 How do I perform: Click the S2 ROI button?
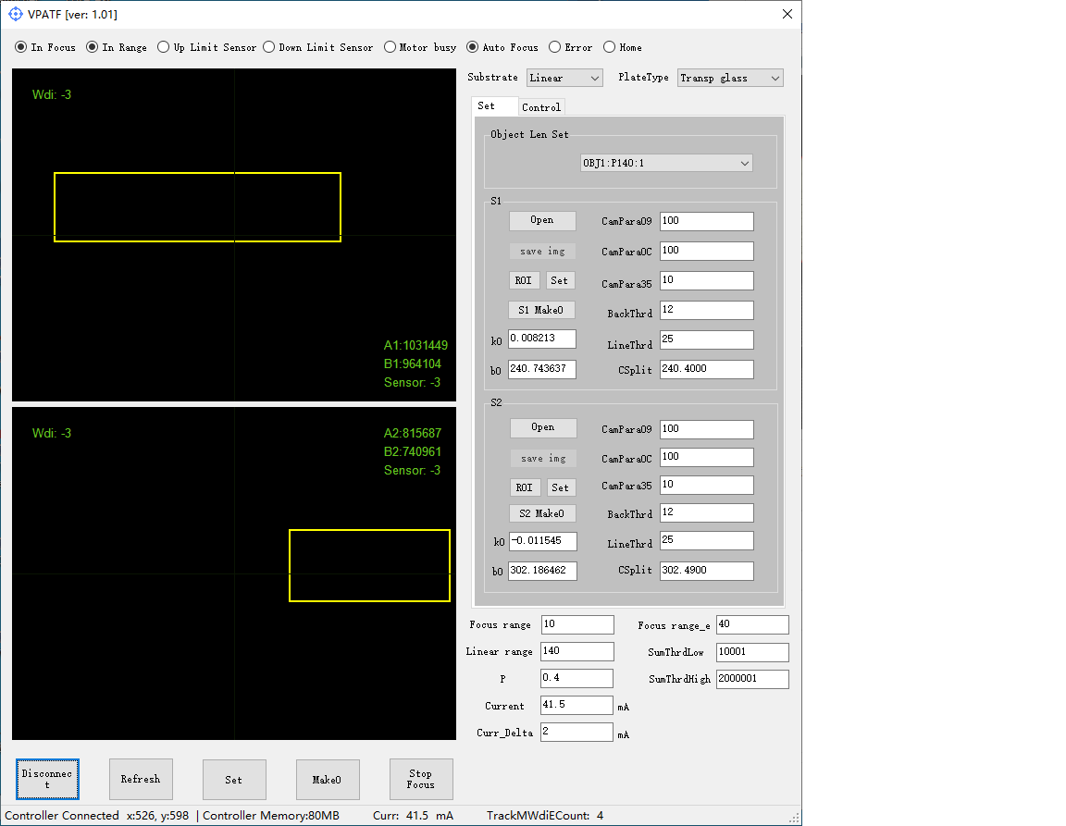(524, 487)
